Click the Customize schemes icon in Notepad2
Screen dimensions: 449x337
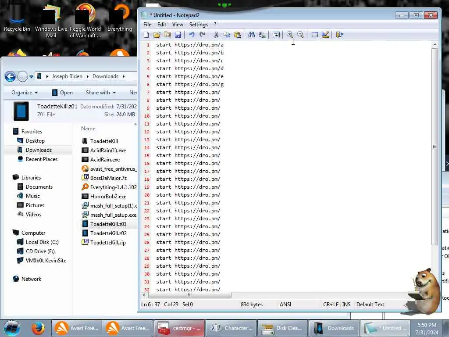click(x=325, y=35)
